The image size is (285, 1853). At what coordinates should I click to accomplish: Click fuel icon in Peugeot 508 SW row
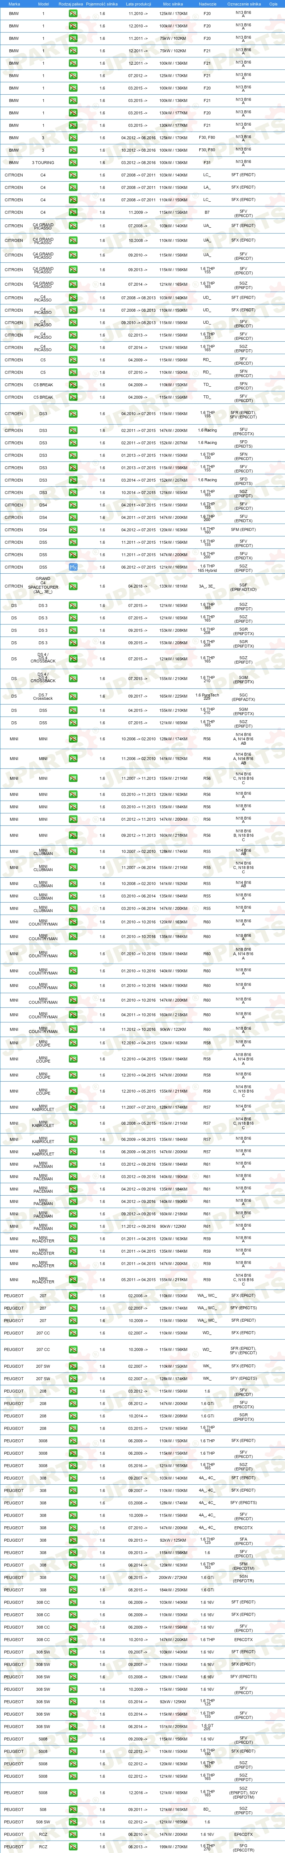[73, 1822]
